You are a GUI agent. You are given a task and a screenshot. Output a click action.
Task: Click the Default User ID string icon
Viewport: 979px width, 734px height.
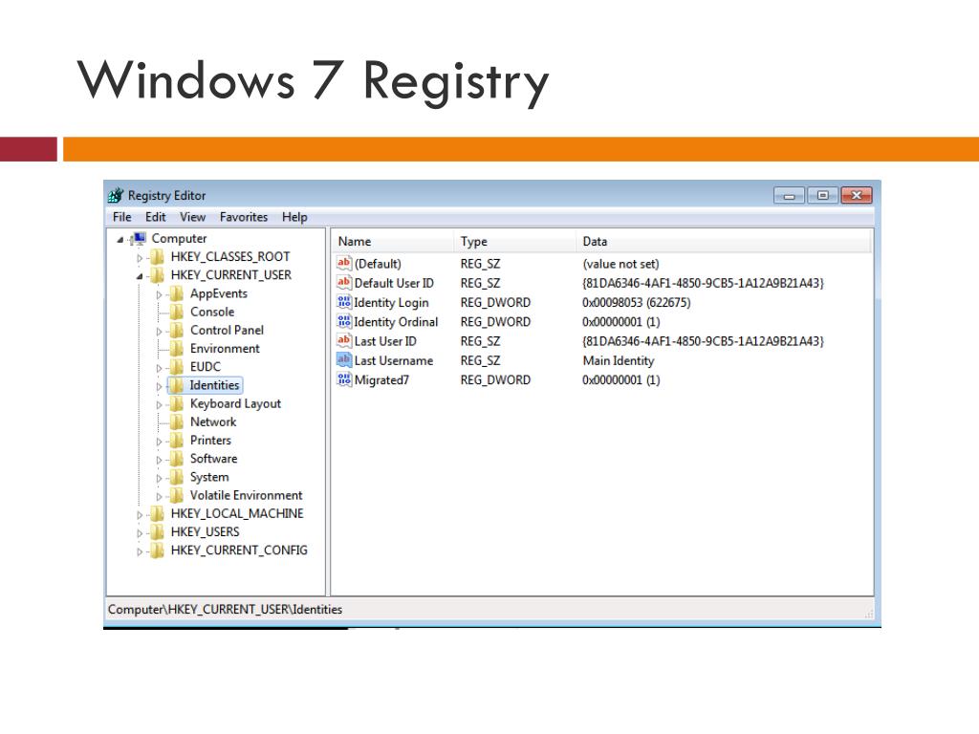tap(344, 283)
